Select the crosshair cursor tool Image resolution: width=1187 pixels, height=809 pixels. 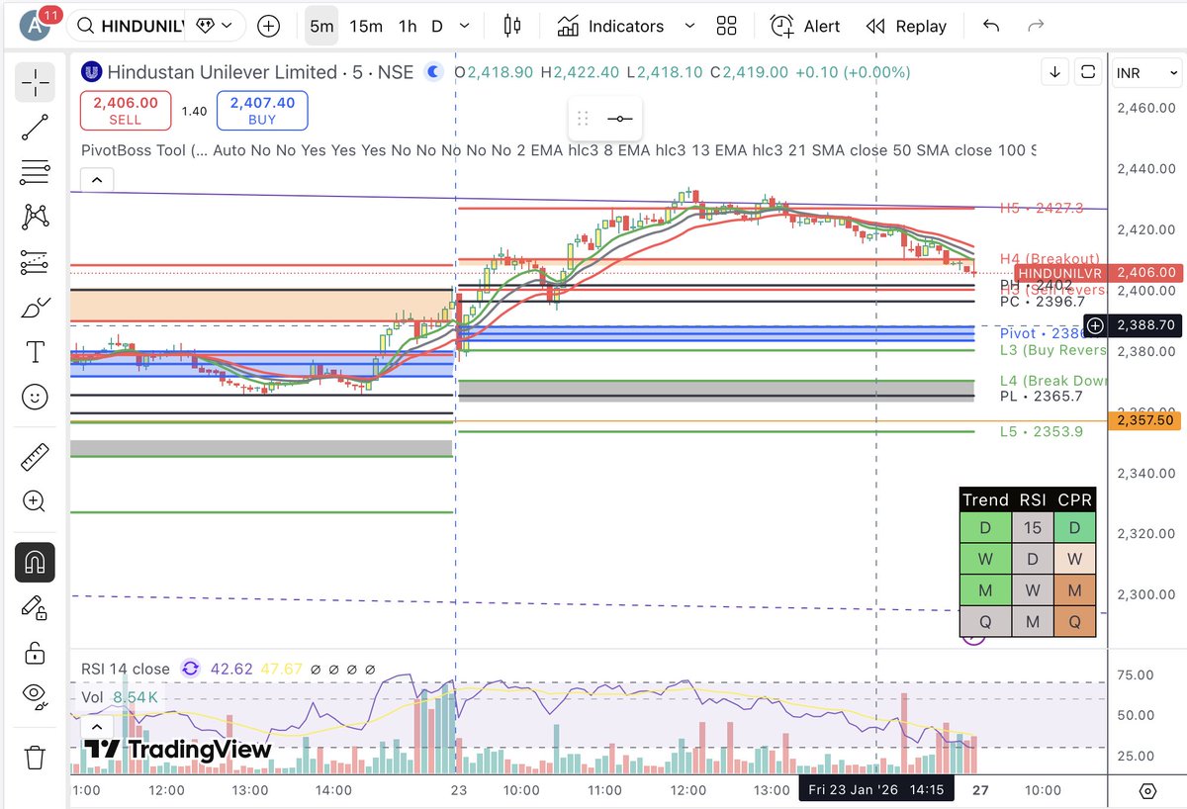click(35, 81)
